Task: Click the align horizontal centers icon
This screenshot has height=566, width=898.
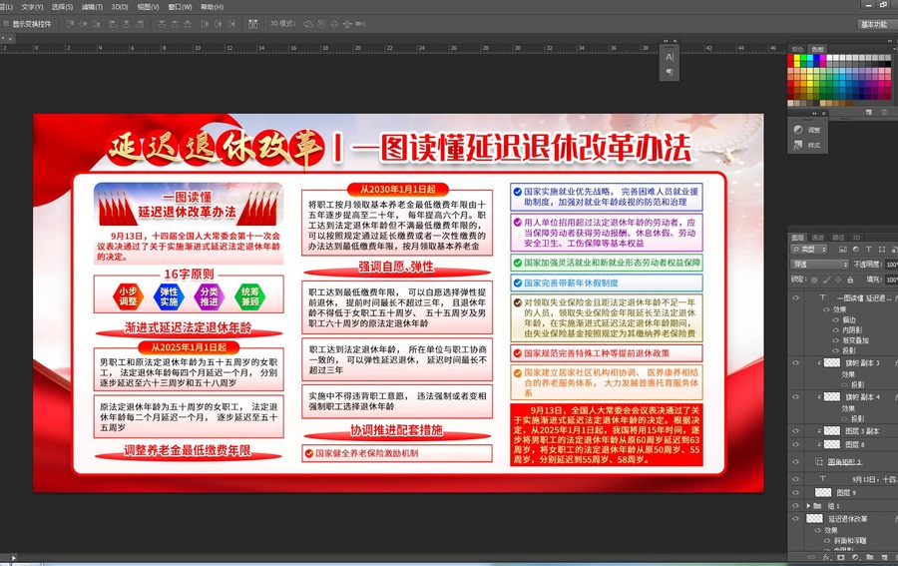Action: tap(126, 24)
